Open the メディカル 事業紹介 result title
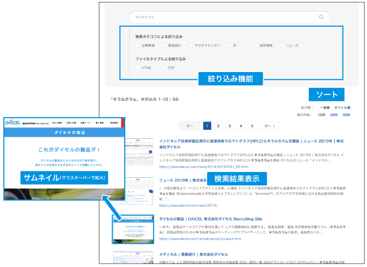This screenshot has height=267, width=367. pos(194,254)
